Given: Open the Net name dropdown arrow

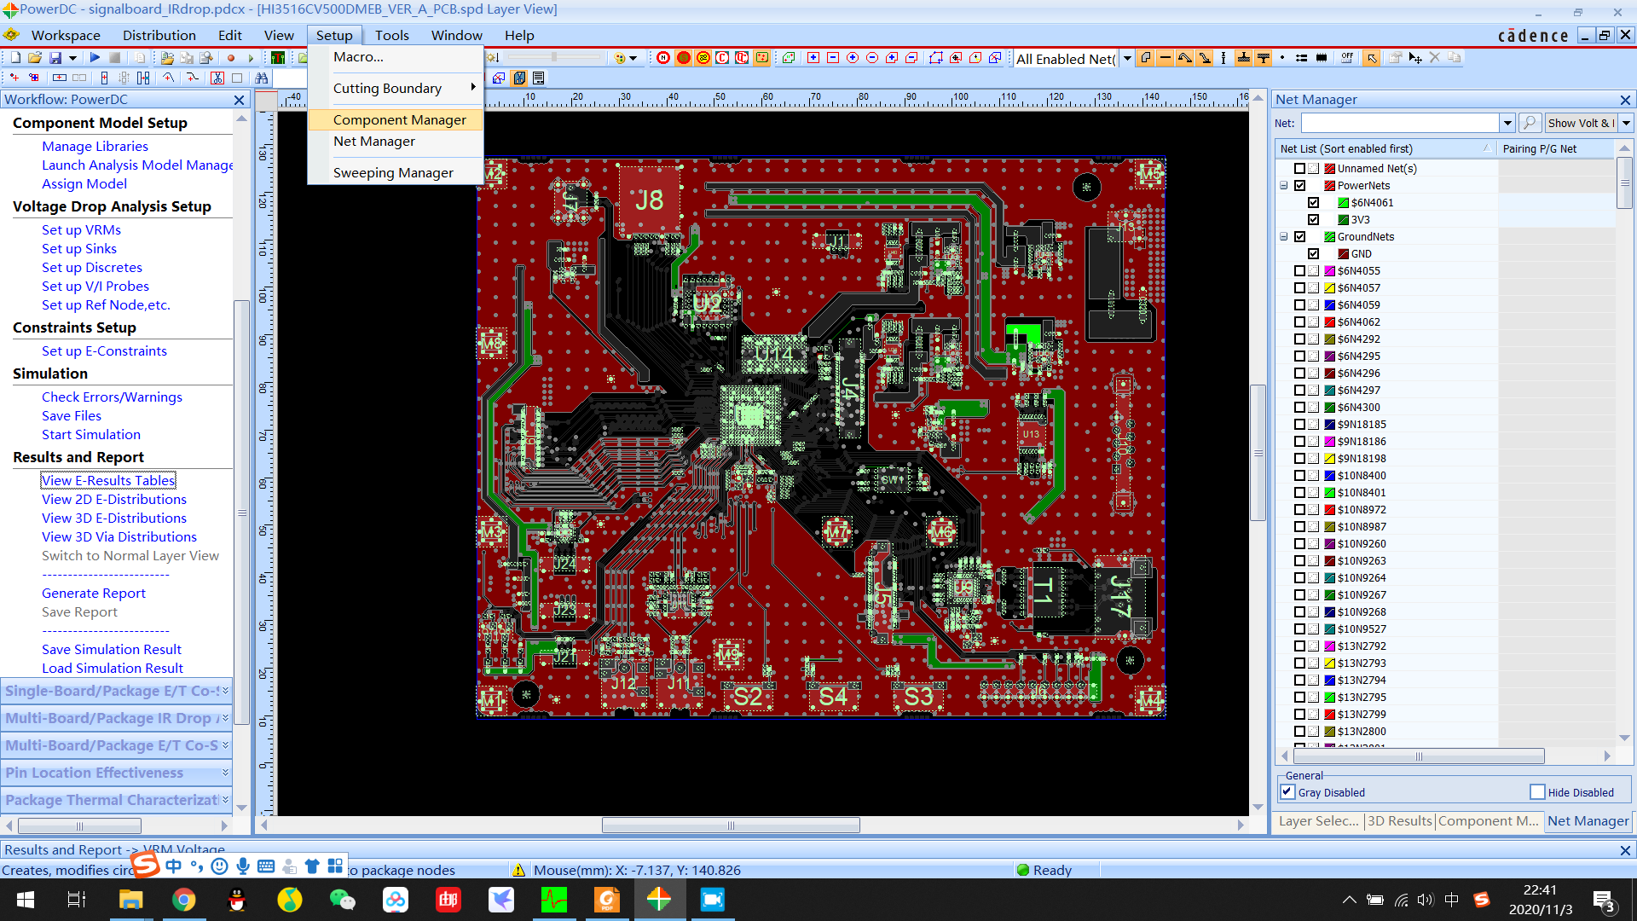Looking at the screenshot, I should pyautogui.click(x=1507, y=123).
